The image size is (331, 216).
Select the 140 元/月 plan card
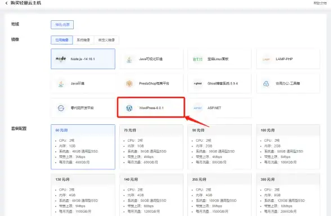tap(151, 195)
